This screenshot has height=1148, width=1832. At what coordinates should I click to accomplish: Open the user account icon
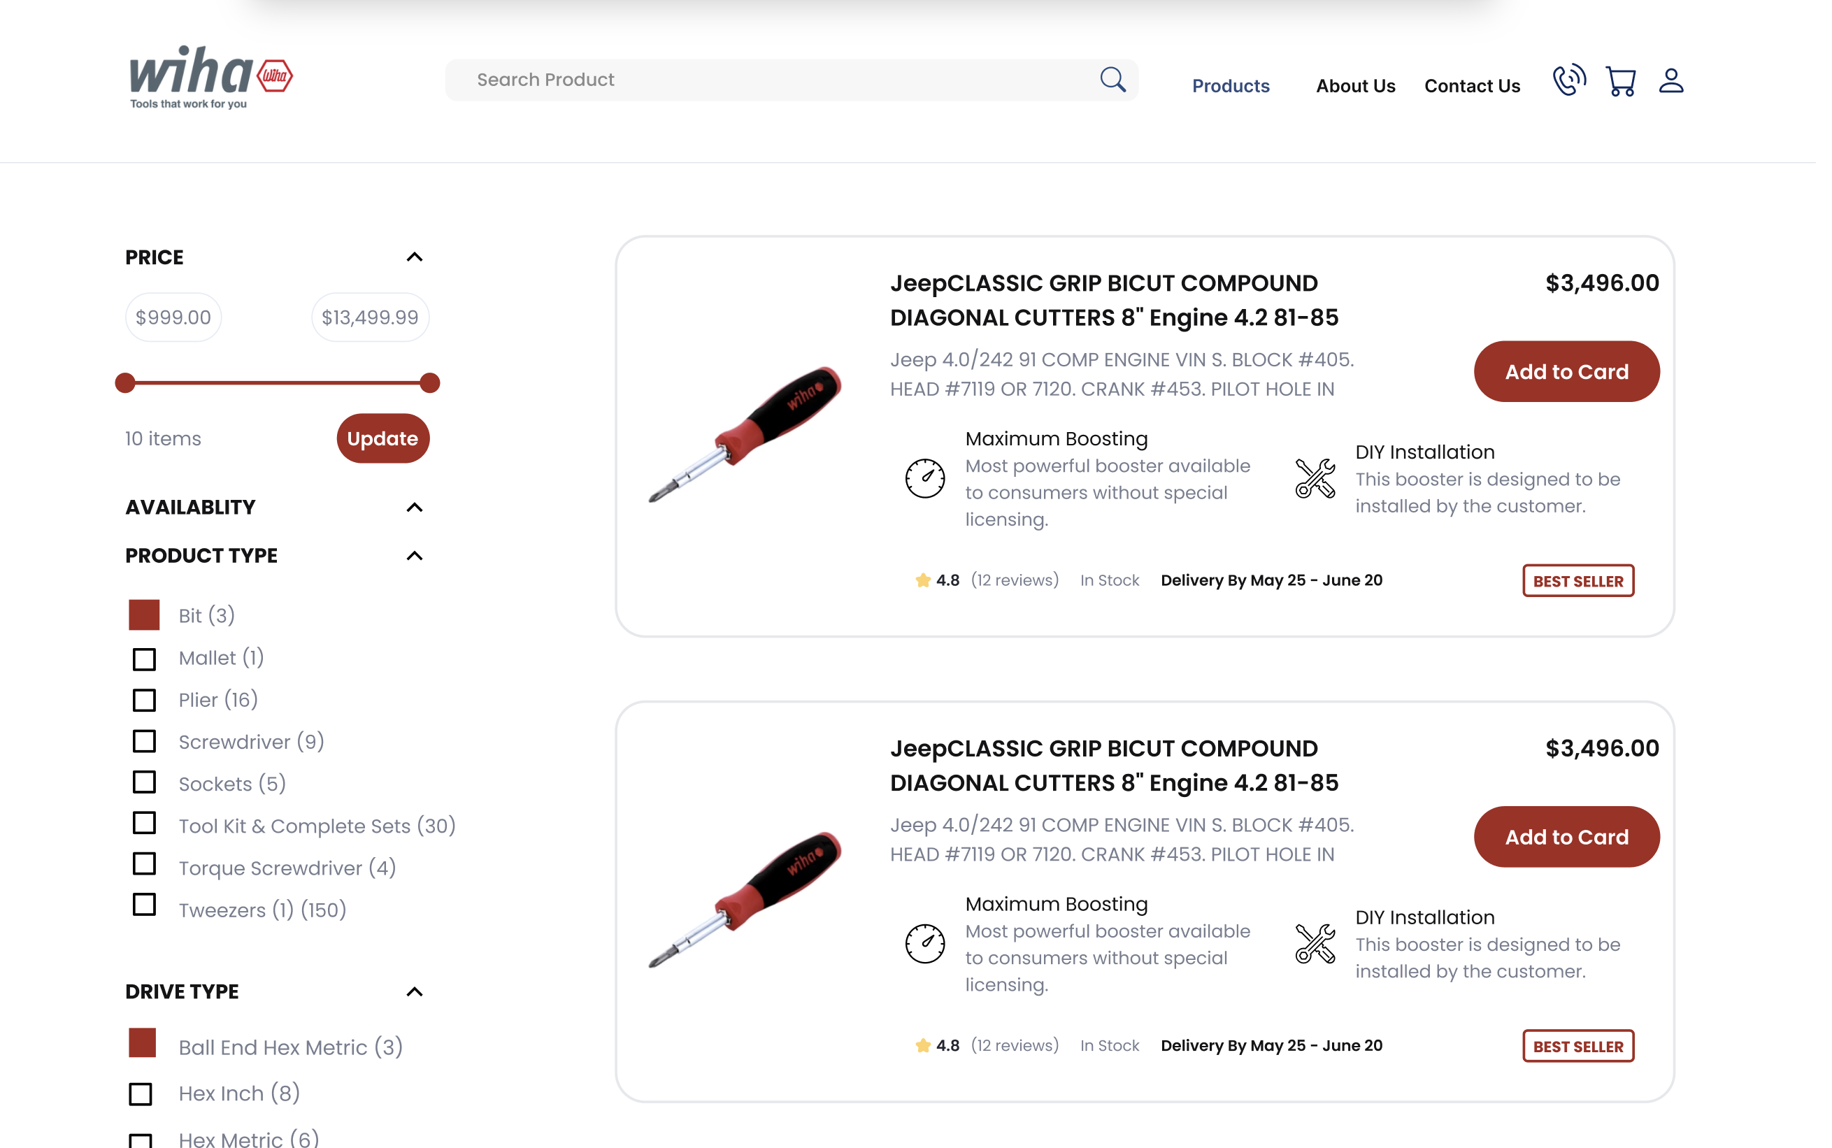pos(1670,80)
